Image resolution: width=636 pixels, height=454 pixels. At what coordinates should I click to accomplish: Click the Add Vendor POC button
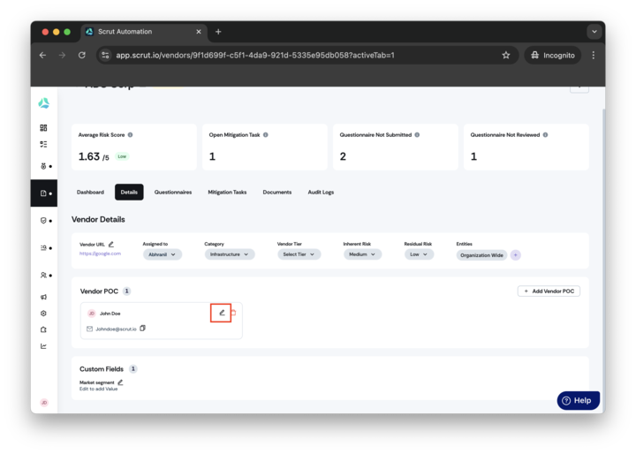click(549, 291)
